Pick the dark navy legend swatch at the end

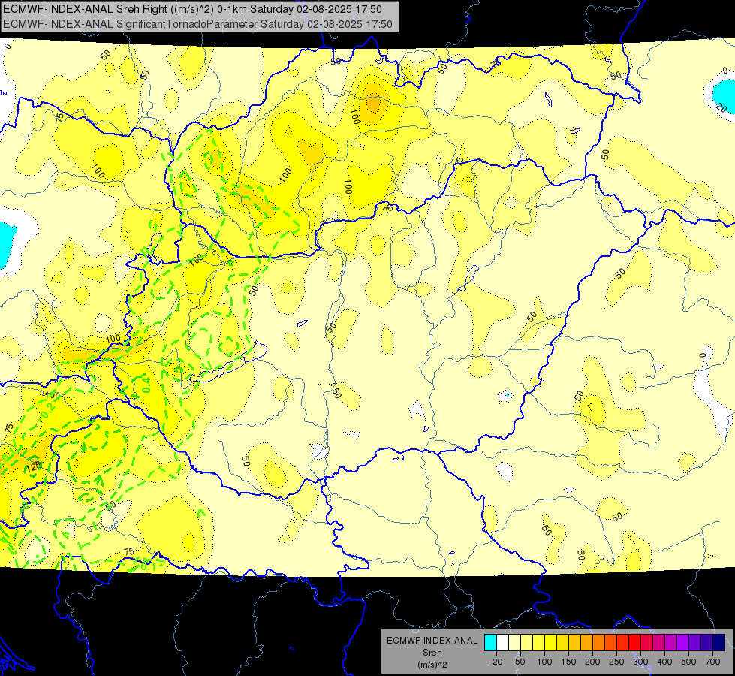point(718,642)
